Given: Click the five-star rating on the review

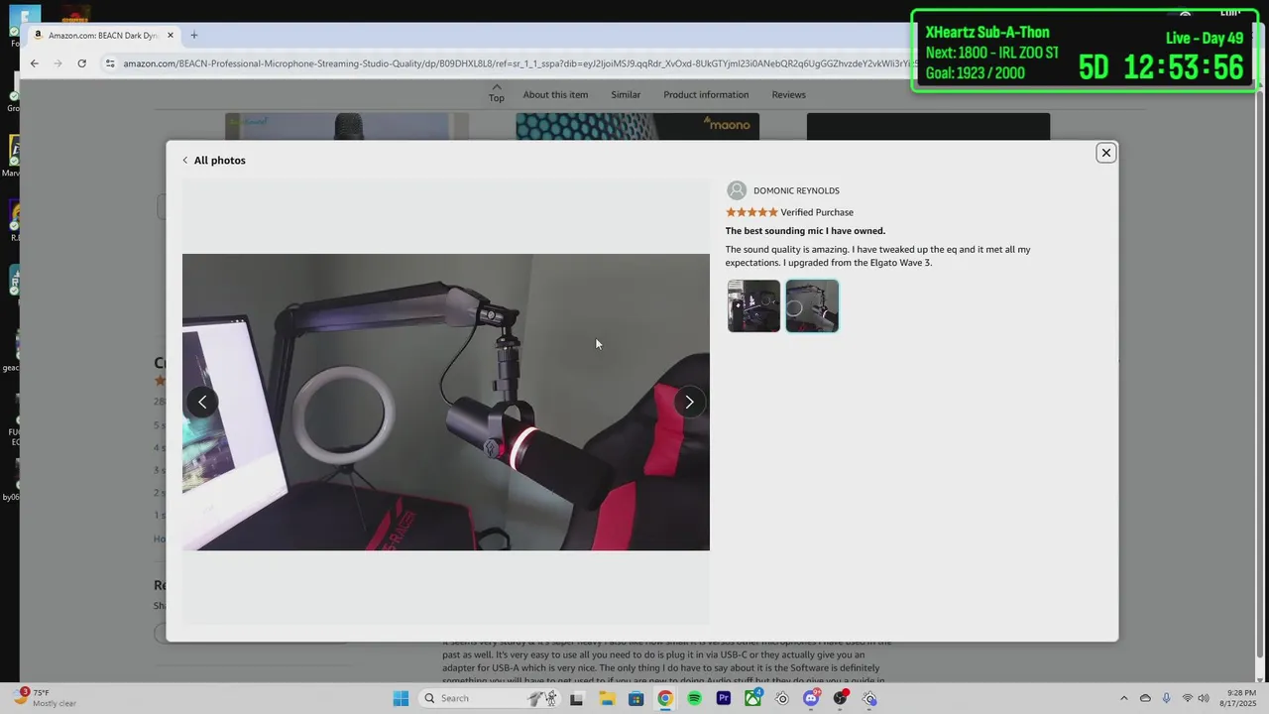Looking at the screenshot, I should tap(751, 212).
